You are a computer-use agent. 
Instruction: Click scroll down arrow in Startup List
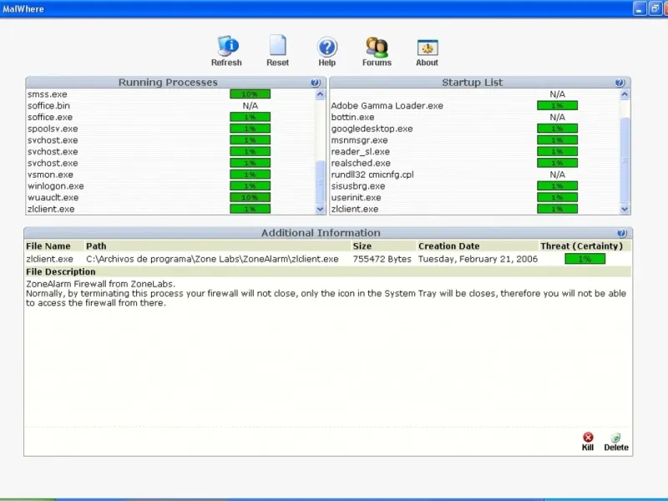coord(625,210)
